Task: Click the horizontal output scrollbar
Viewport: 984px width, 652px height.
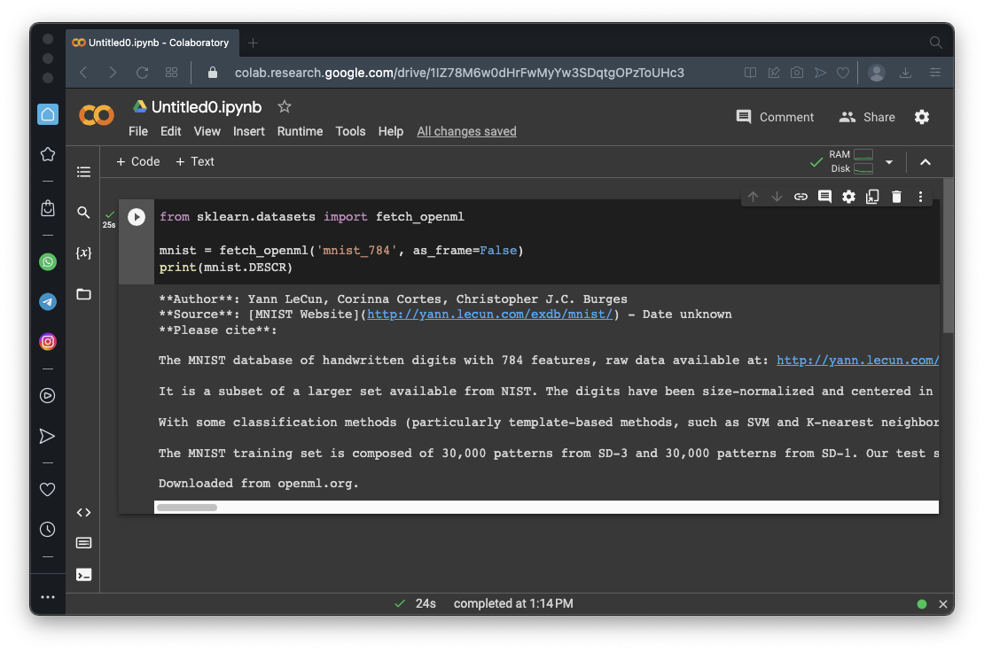Action: [187, 508]
